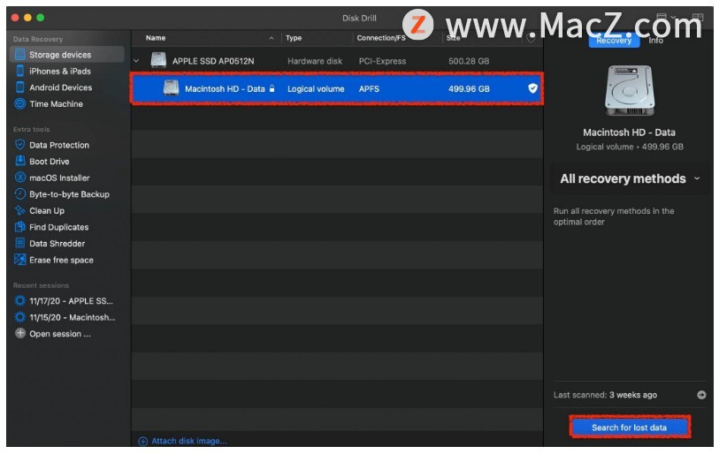Click the arrow next to Last scanned

[701, 395]
